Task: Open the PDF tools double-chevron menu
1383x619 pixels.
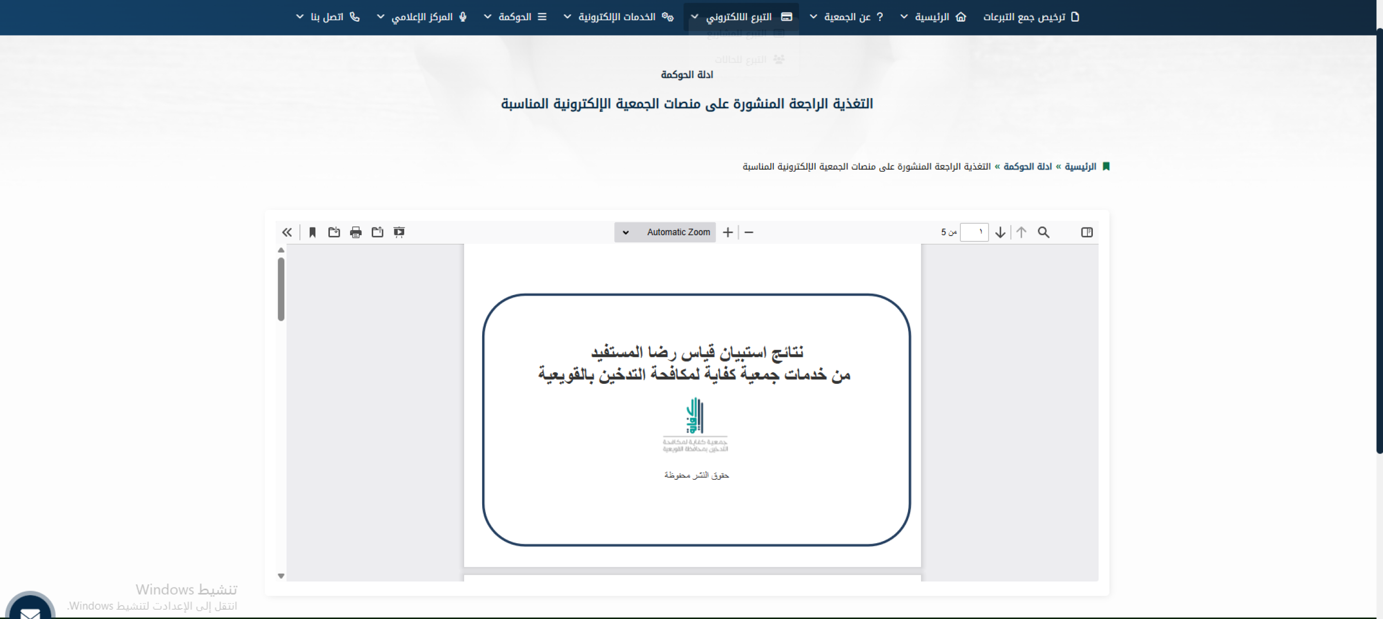Action: pyautogui.click(x=287, y=232)
